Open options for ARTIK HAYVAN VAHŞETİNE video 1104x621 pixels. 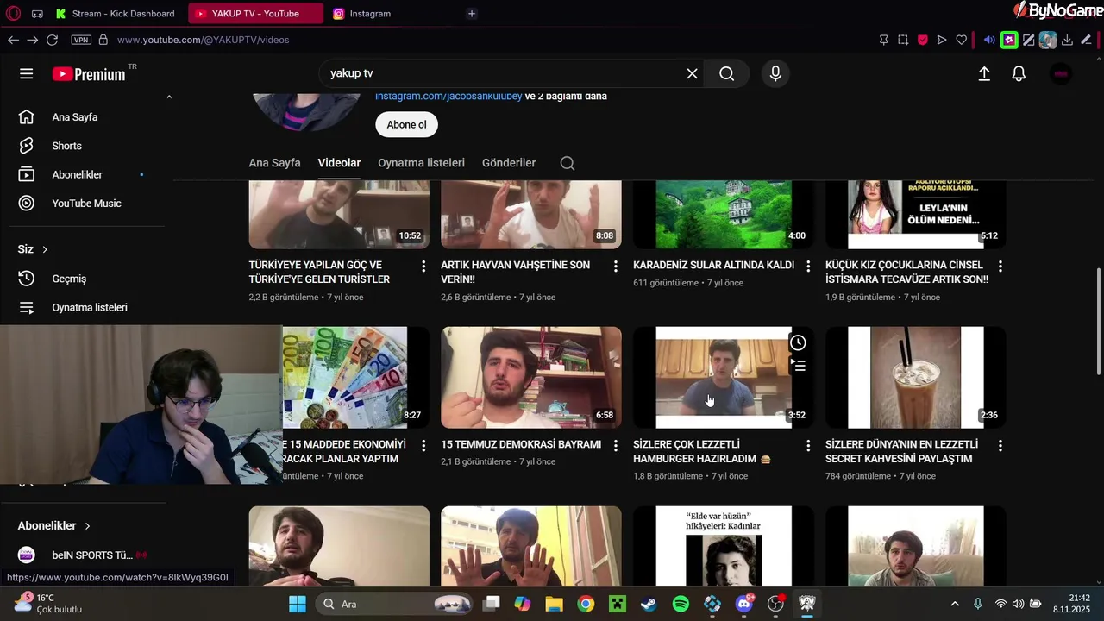616,267
